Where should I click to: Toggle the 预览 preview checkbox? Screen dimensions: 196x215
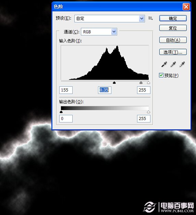coord(161,75)
